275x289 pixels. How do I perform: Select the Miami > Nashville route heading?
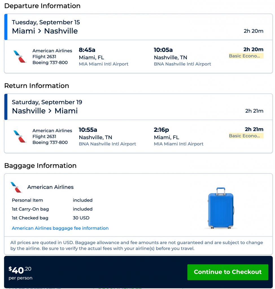(45, 31)
